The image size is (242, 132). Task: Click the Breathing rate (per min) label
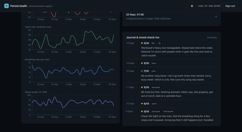click(x=37, y=60)
